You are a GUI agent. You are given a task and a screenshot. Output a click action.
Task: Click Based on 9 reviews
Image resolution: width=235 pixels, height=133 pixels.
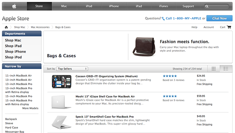(174, 101)
